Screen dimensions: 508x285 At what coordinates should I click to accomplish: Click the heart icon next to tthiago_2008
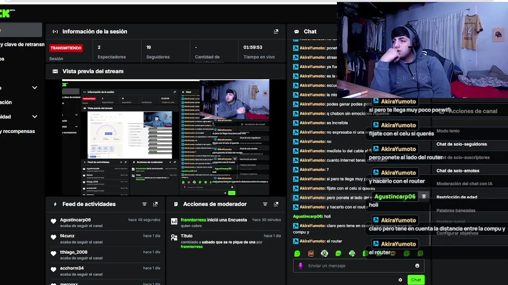tap(54, 253)
